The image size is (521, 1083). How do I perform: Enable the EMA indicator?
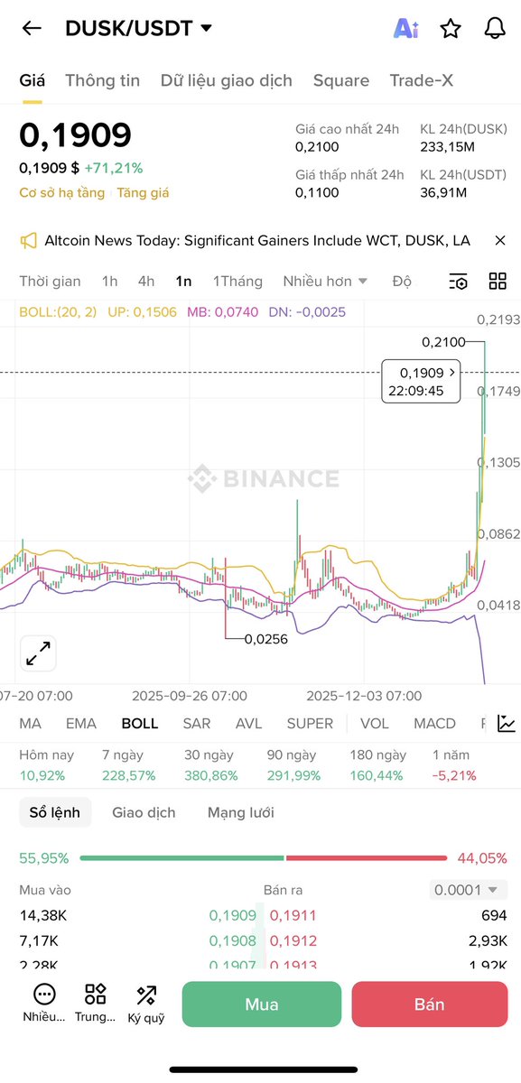pos(81,723)
